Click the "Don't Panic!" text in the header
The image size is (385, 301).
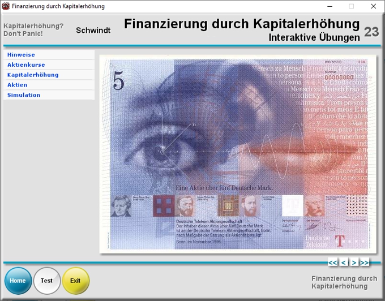pos(23,34)
